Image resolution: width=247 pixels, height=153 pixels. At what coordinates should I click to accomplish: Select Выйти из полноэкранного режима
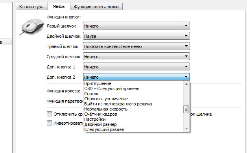pyautogui.click(x=133, y=104)
